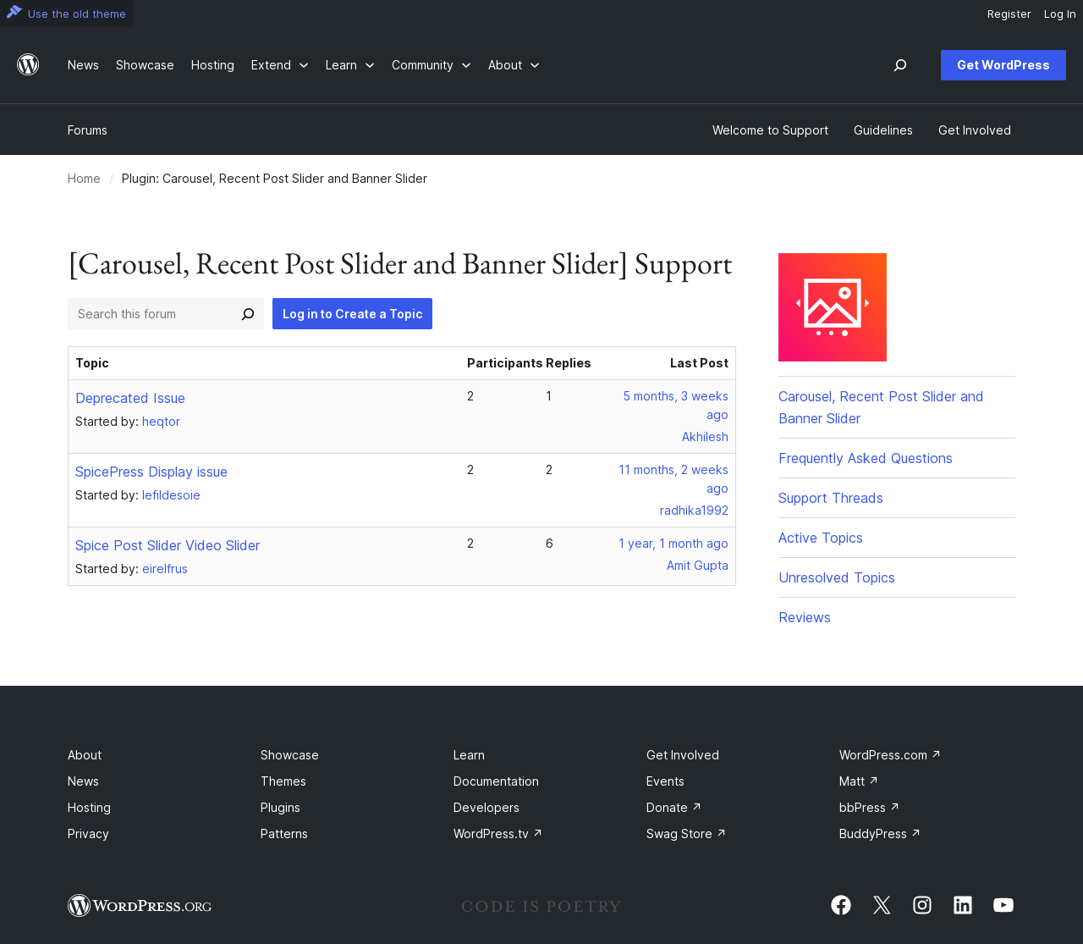The height and width of the screenshot is (944, 1083).
Task: Click footer Developers link
Action: 487,808
